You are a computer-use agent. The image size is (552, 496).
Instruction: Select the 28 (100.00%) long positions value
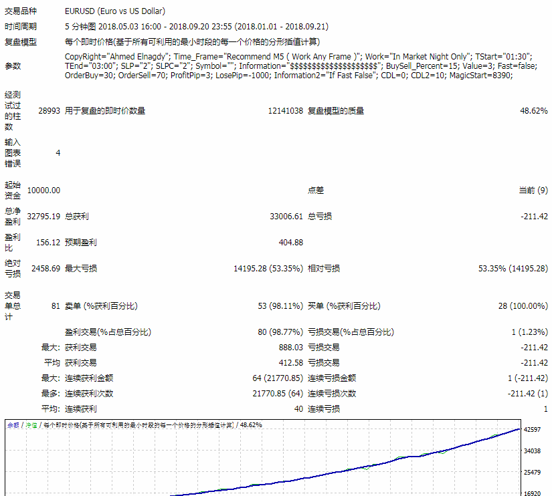[523, 306]
